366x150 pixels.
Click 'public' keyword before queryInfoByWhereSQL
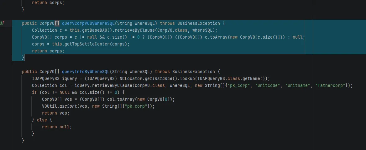point(29,72)
